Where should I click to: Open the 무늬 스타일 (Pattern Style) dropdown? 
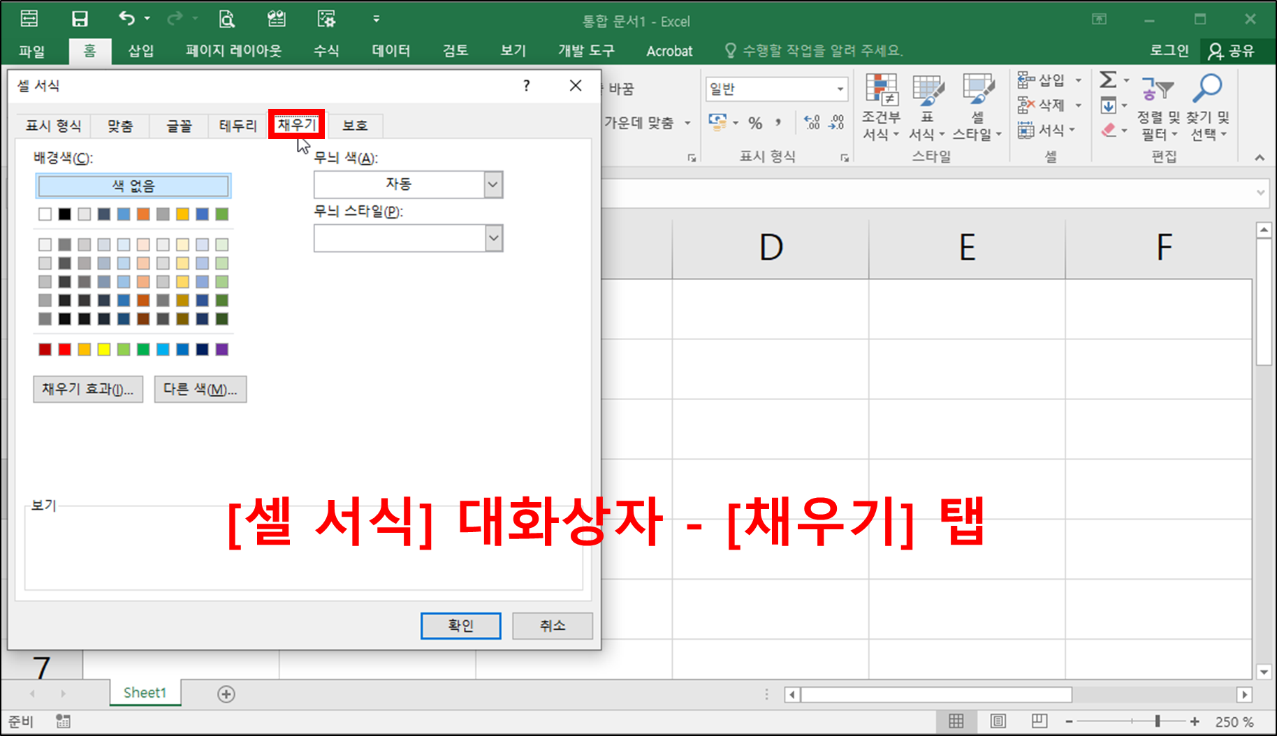pyautogui.click(x=492, y=237)
